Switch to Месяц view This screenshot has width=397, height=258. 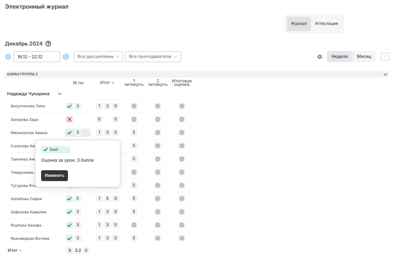(364, 57)
